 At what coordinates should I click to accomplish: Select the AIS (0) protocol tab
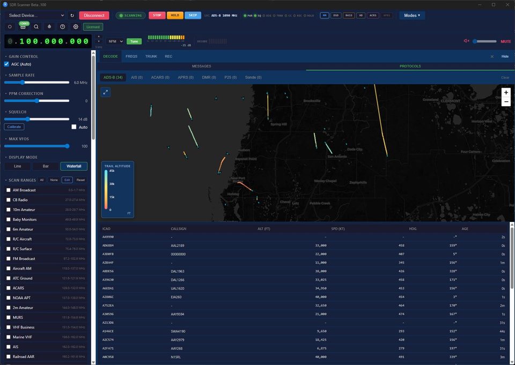click(x=137, y=78)
